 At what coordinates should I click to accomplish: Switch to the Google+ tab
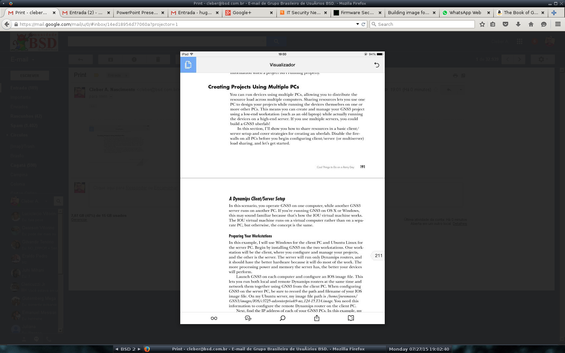click(249, 13)
